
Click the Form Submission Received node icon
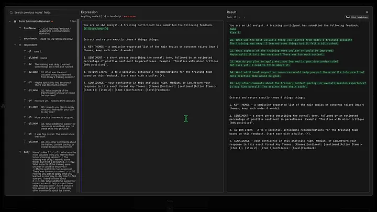15,21
